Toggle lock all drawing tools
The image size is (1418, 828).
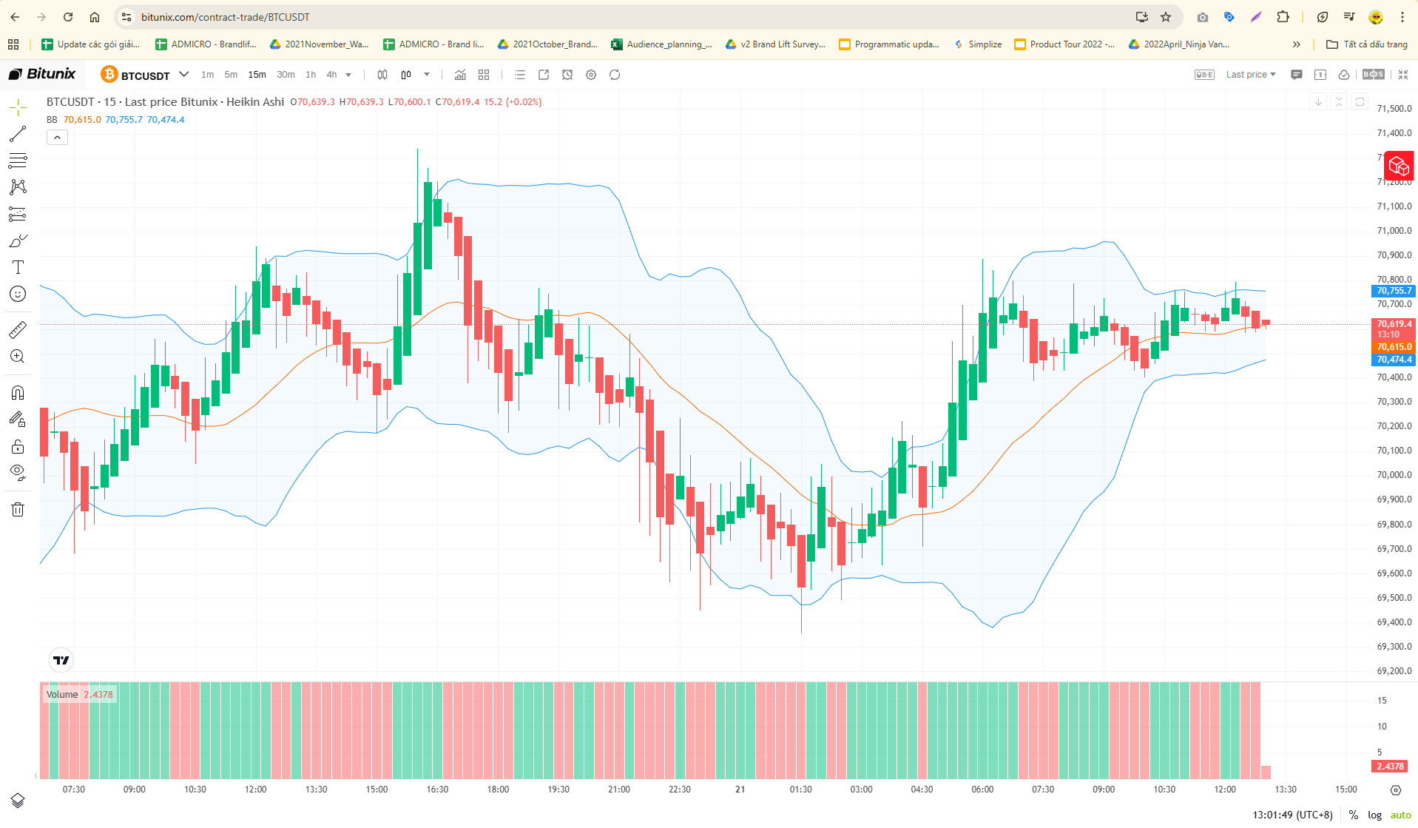point(18,446)
